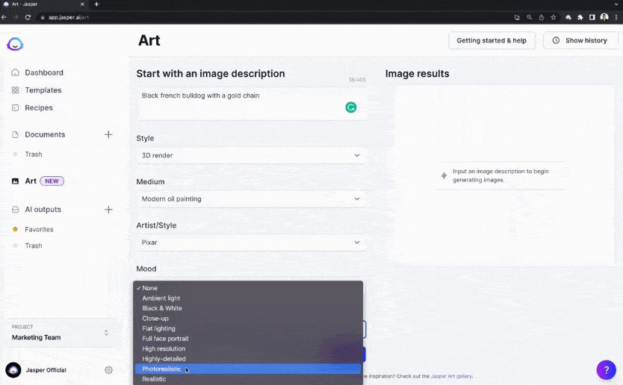The height and width of the screenshot is (385, 623).
Task: Click Getting started & help button
Action: click(x=492, y=40)
